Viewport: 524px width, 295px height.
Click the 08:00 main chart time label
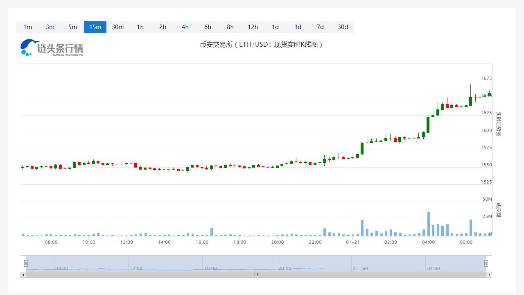[x=51, y=242]
